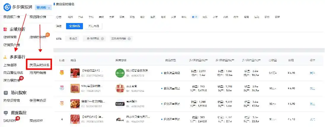Click the black store logo in row 3
Screen dimensions: 325x127
point(120,104)
